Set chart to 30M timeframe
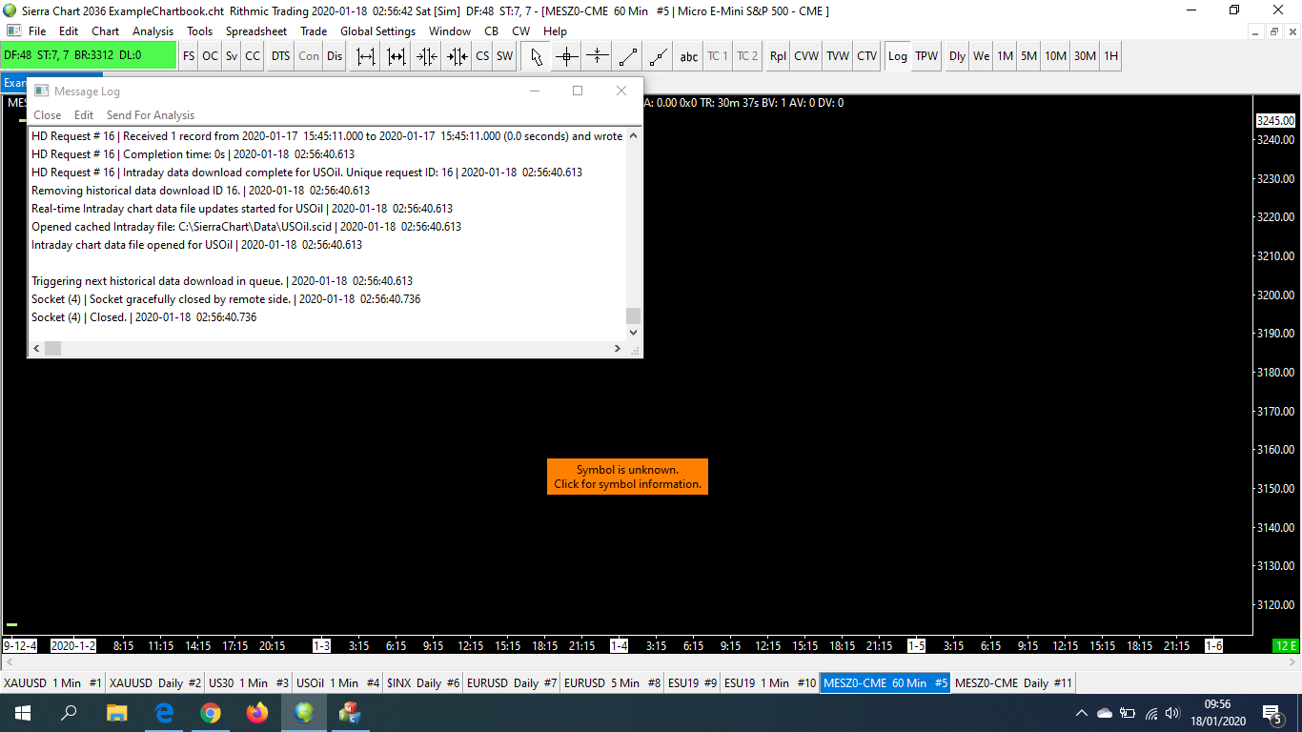Viewport: 1302px width, 732px height. pyautogui.click(x=1085, y=56)
